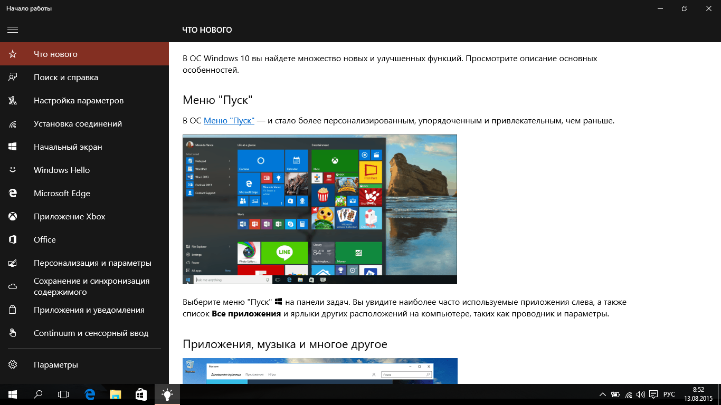The image size is (721, 405).
Task: Follow the Меню "Пуск" hyperlink
Action: [229, 121]
